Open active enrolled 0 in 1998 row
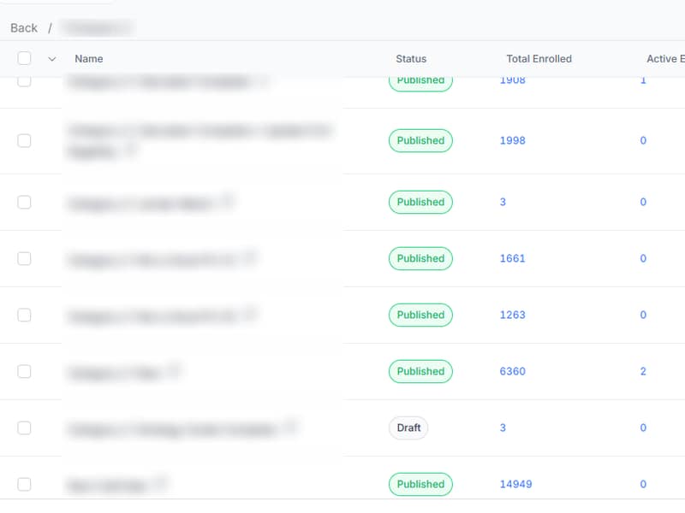The width and height of the screenshot is (685, 513). 643,140
